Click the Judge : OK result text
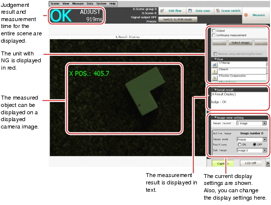Image resolution: width=271 pixels, height=205 pixels. (x=219, y=102)
